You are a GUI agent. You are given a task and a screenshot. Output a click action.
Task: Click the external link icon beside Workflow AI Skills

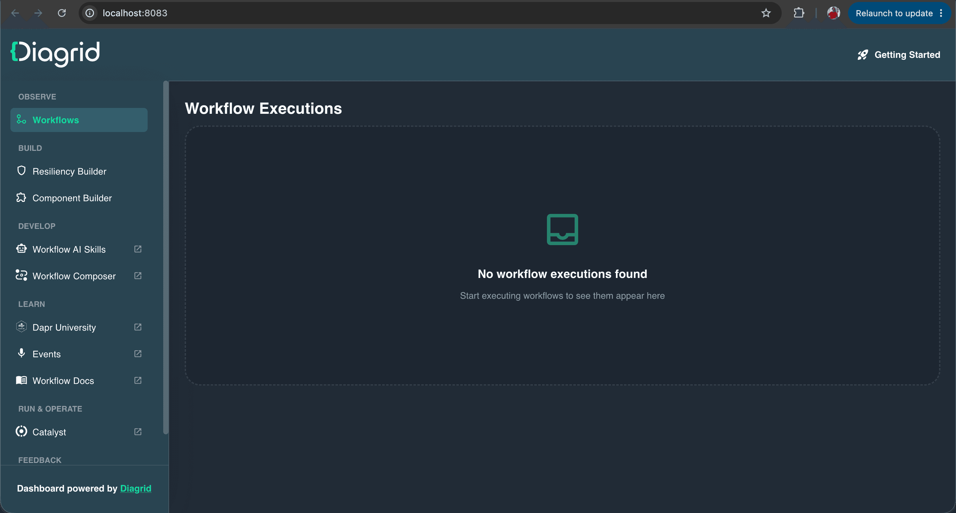point(138,249)
